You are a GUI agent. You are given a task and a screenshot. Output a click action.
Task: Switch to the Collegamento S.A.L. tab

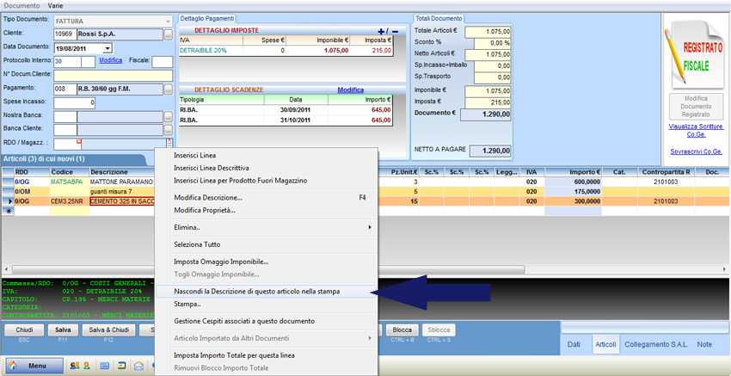[655, 344]
